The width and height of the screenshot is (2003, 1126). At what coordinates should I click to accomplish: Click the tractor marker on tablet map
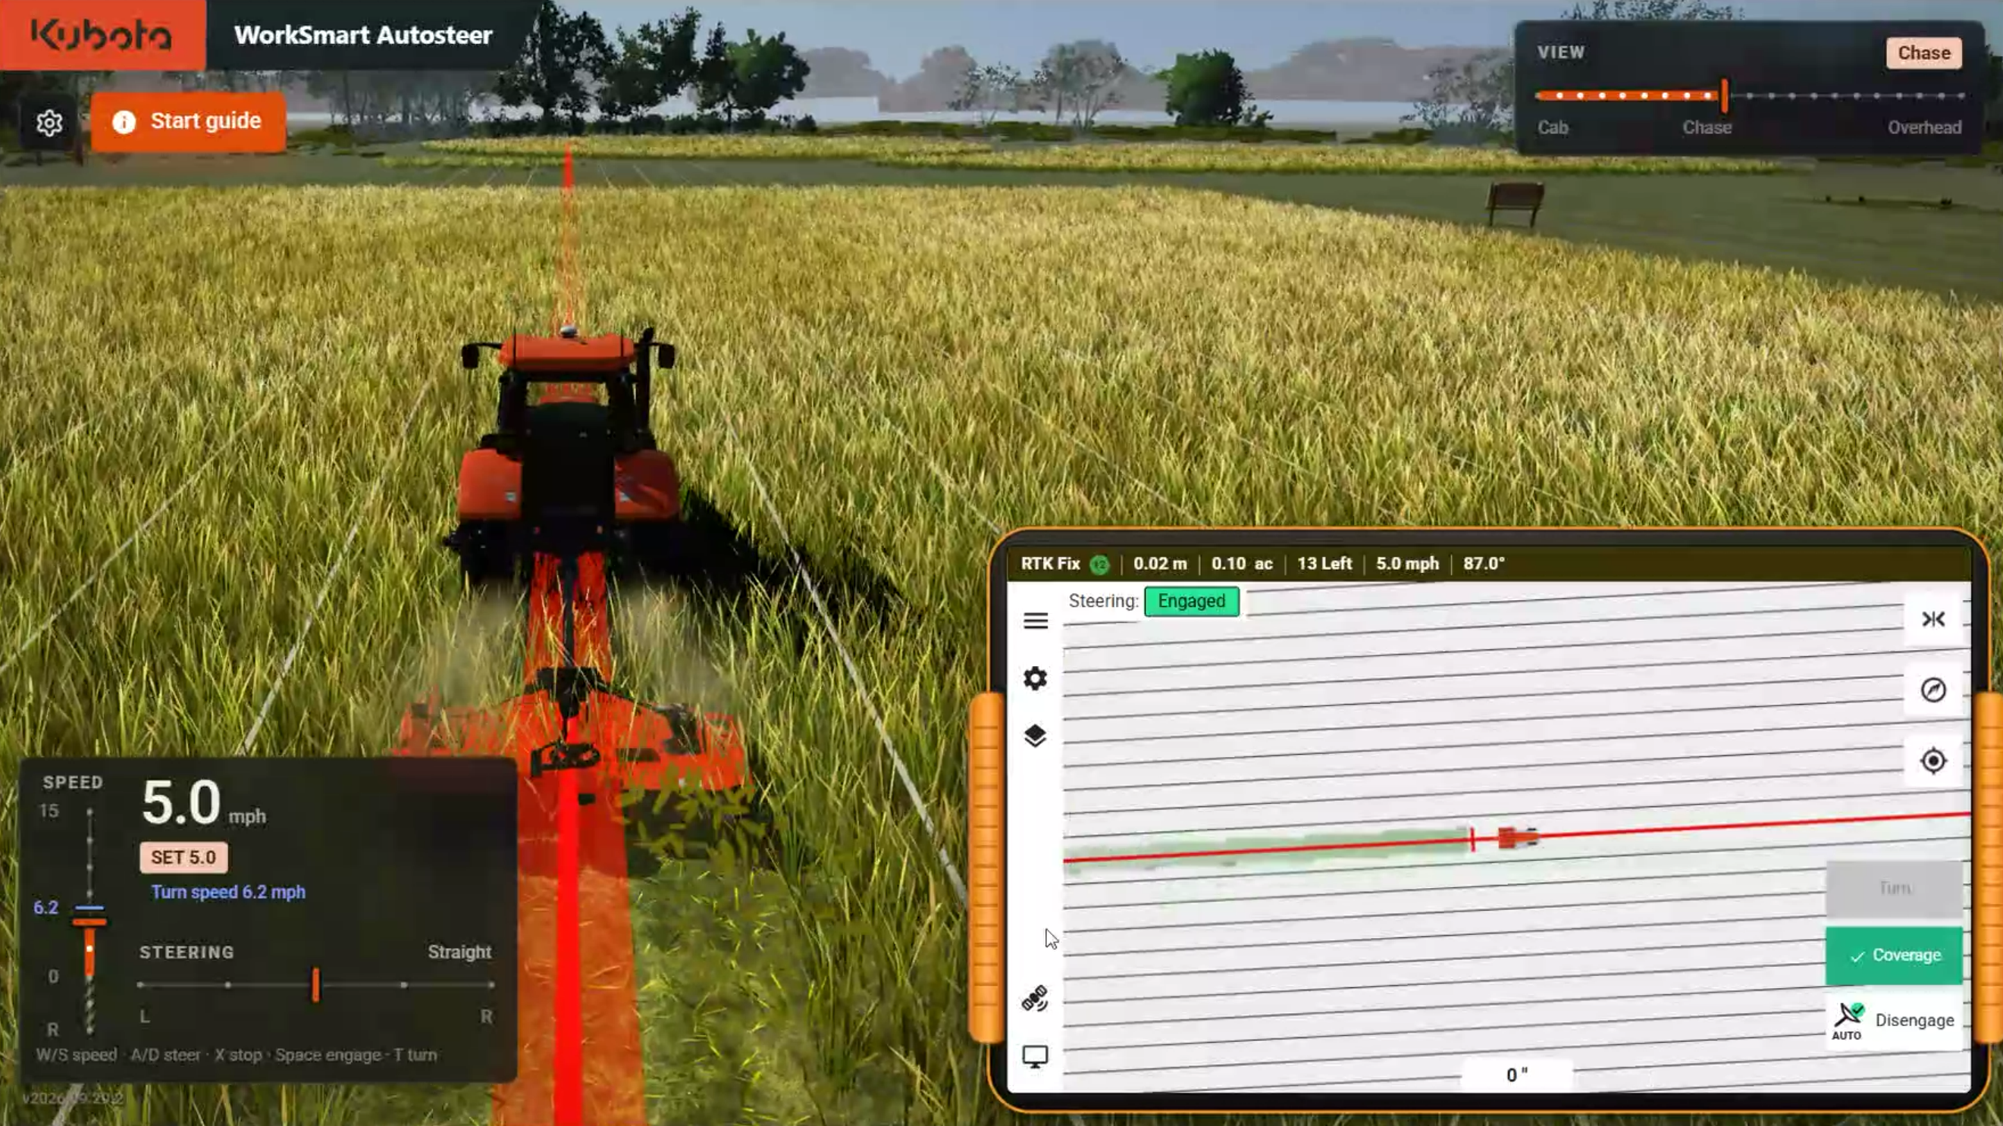tap(1517, 838)
